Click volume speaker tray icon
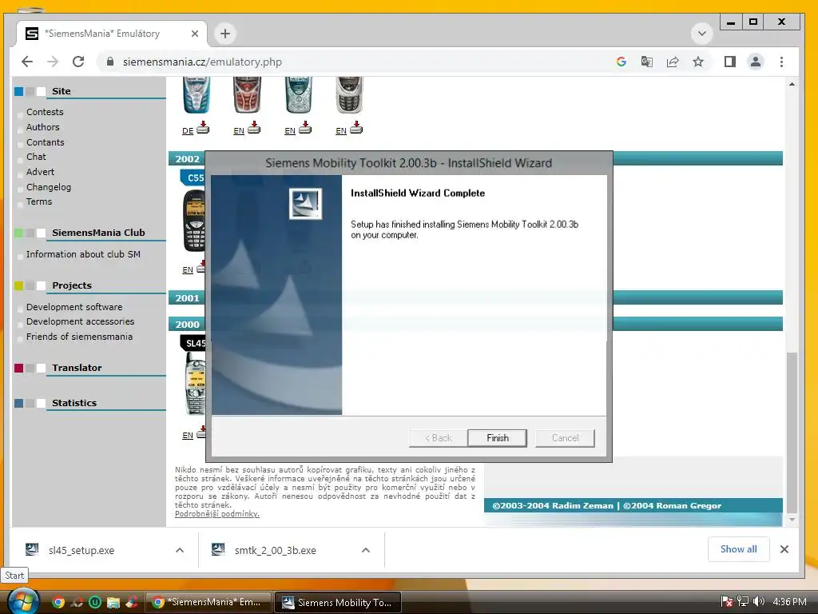Screen dimensions: 818x614 (x=759, y=601)
